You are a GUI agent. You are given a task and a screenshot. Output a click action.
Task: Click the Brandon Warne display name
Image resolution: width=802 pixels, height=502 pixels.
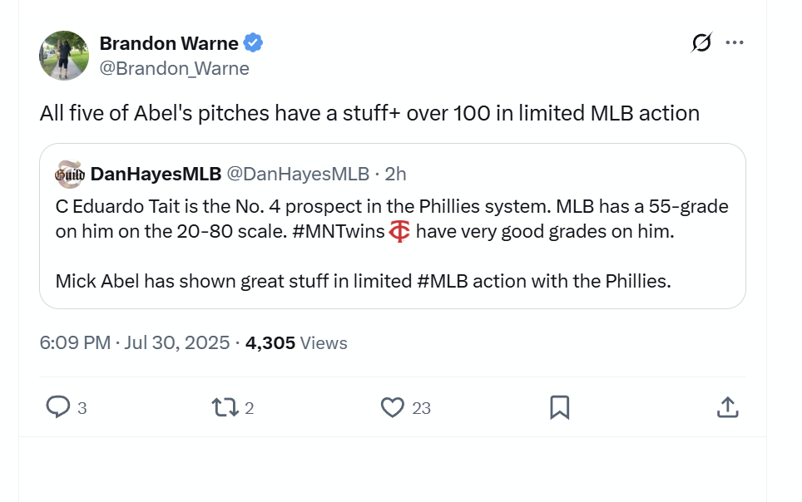[x=168, y=43]
